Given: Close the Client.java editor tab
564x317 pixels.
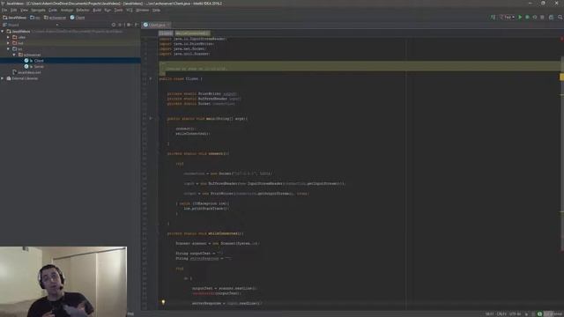Looking at the screenshot, I should pyautogui.click(x=168, y=25).
